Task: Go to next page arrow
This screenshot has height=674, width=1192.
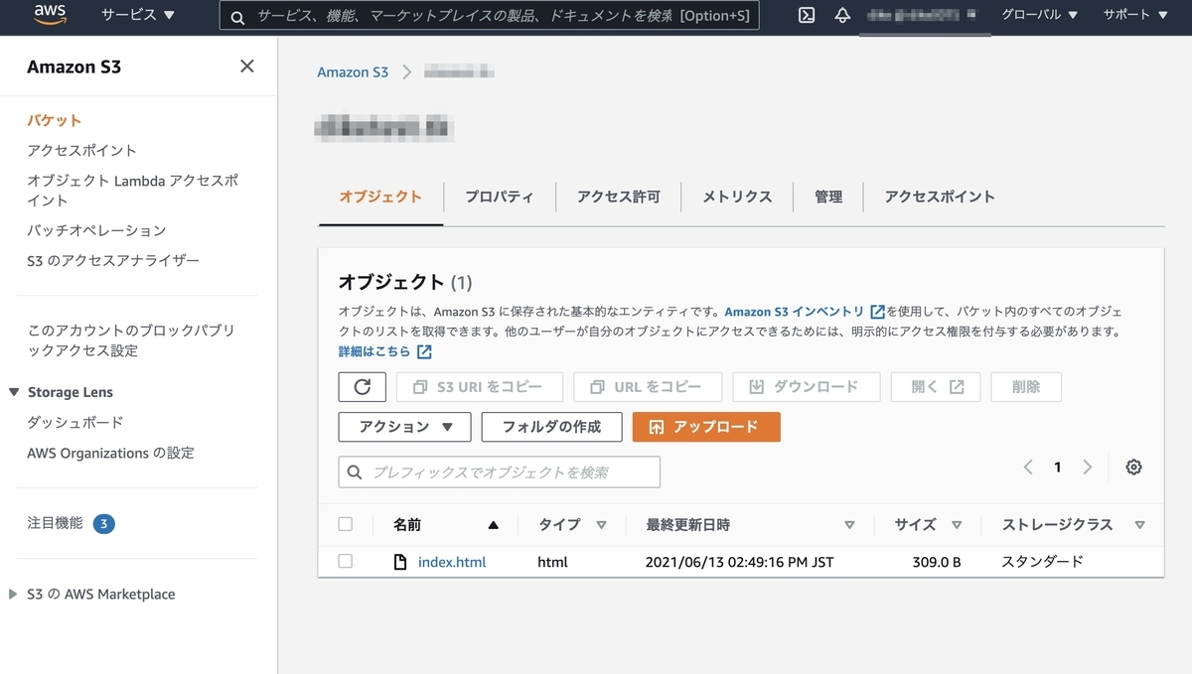Action: pos(1088,468)
